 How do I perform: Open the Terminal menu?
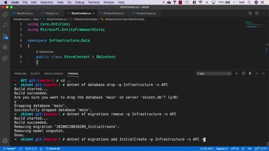(94, 2)
